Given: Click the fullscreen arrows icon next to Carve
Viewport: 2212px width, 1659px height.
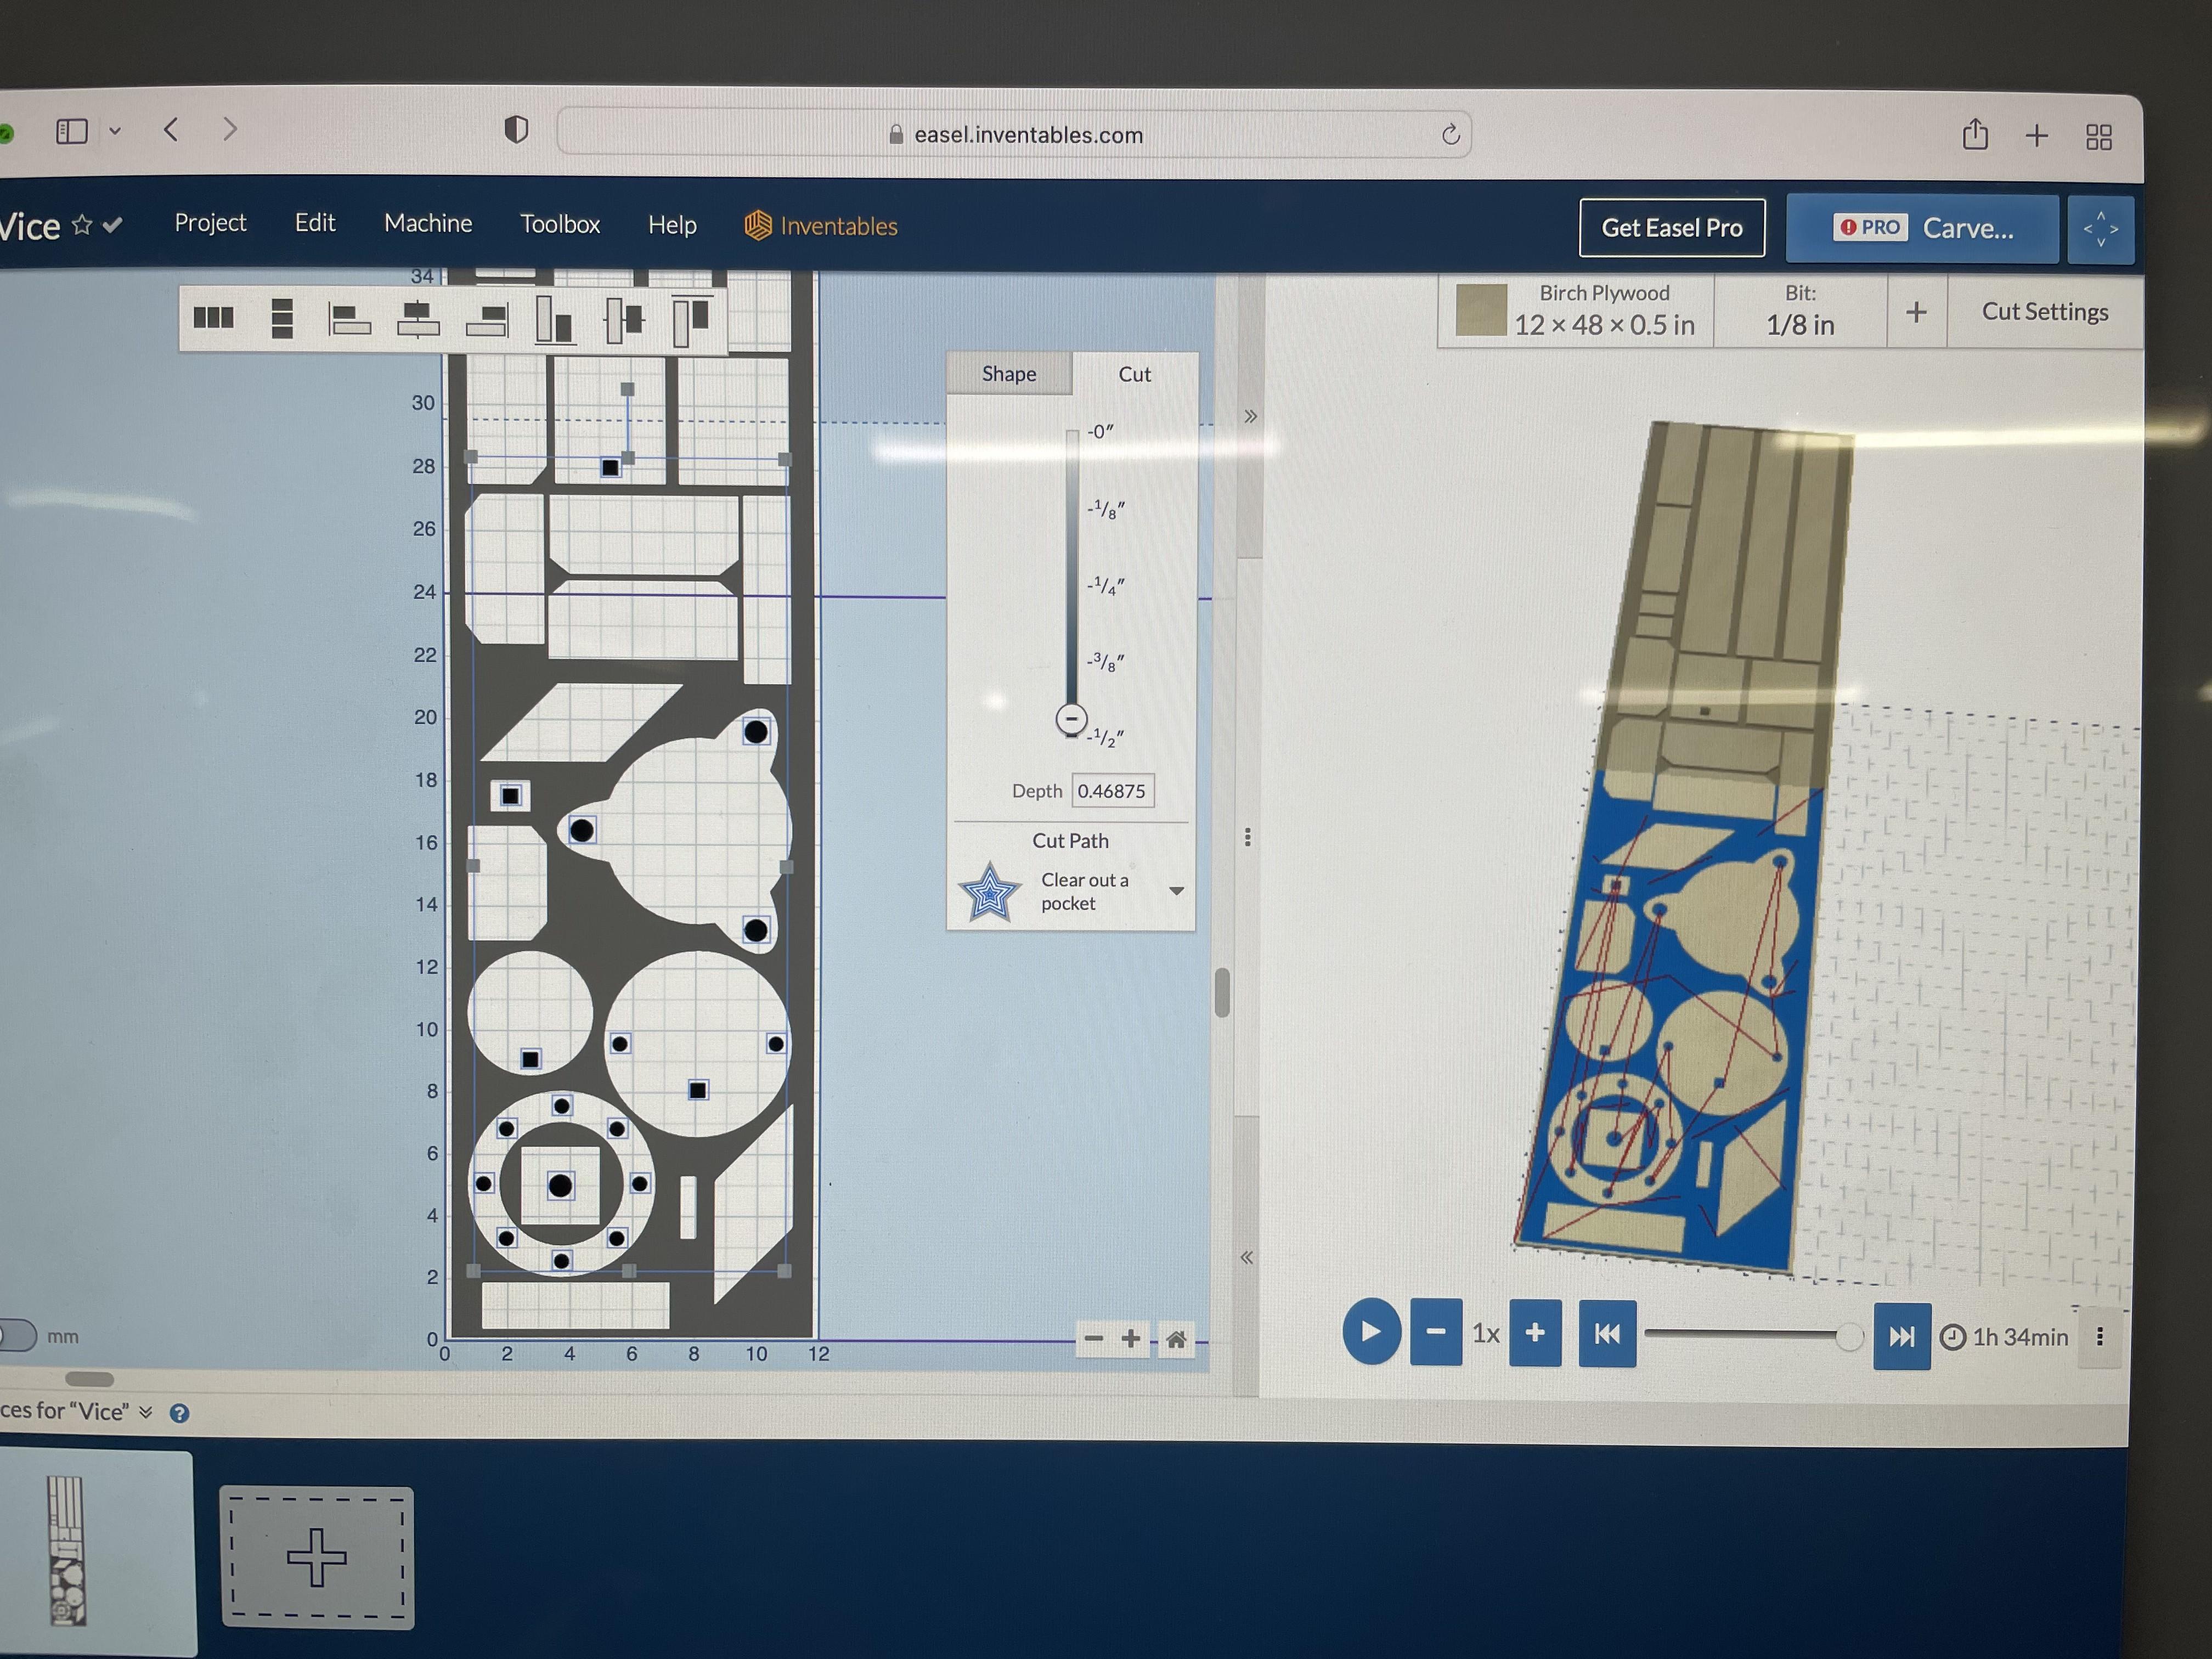Looking at the screenshot, I should coord(2100,229).
